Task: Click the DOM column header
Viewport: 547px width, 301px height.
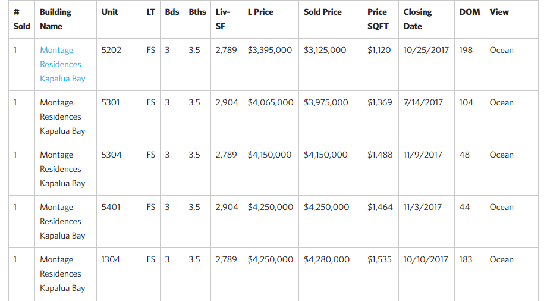Action: pyautogui.click(x=470, y=12)
